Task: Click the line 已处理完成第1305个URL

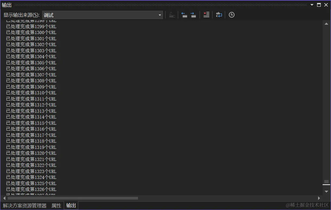Action: click(x=31, y=63)
